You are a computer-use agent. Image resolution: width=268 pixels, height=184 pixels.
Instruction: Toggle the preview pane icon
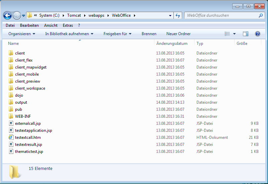click(246, 34)
